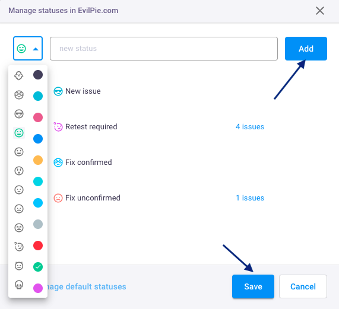The image size is (339, 309).
Task: Choose the sunglasses face icon in picker
Action: 19,114
